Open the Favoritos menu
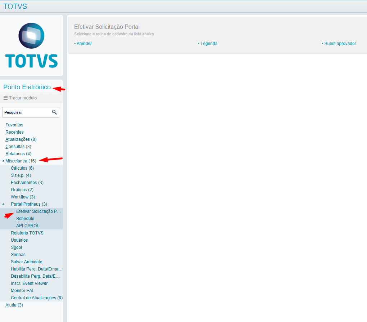 pyautogui.click(x=14, y=125)
